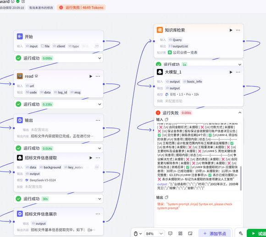Open the 84% zoom level dropdown
This screenshot has height=237, width=266.
(155, 234)
